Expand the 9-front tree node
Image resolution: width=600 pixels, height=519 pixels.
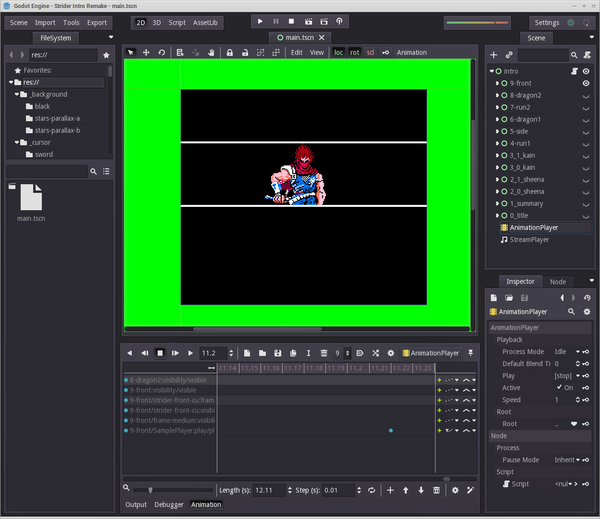click(497, 83)
